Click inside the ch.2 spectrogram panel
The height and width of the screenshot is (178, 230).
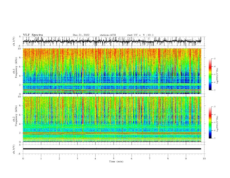click(x=112, y=119)
